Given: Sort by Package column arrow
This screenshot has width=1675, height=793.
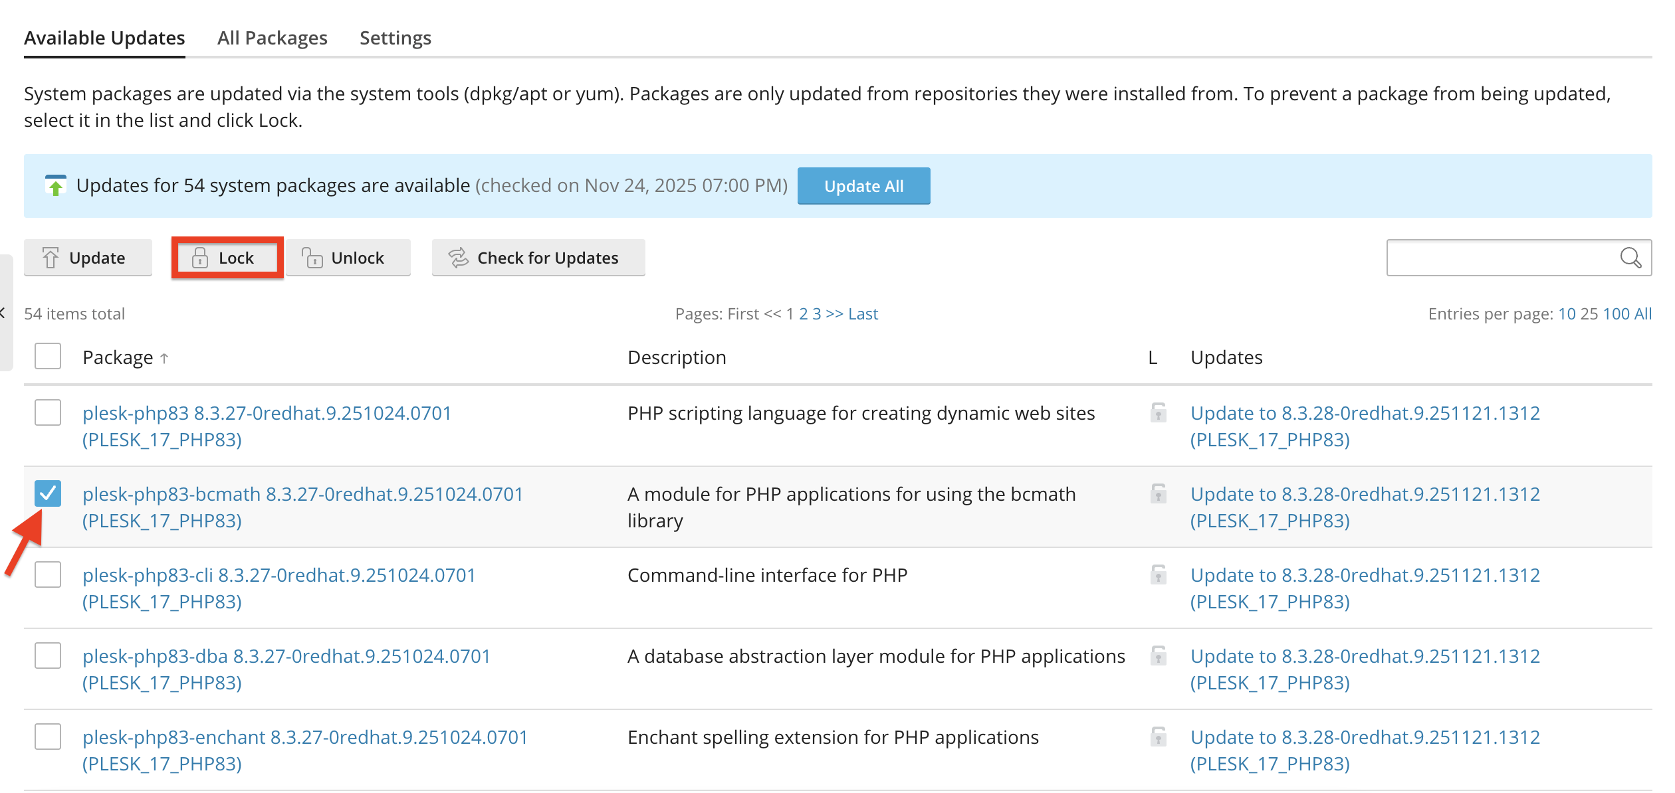Looking at the screenshot, I should [x=164, y=359].
